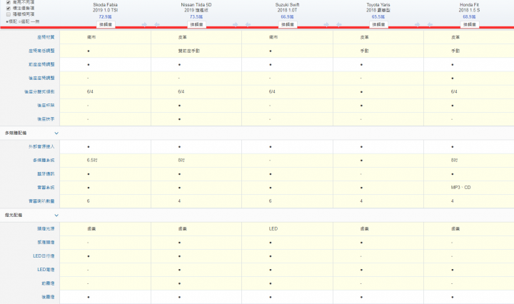Click the 多媒體配備 section header text
The height and width of the screenshot is (304, 514).
tap(16, 133)
